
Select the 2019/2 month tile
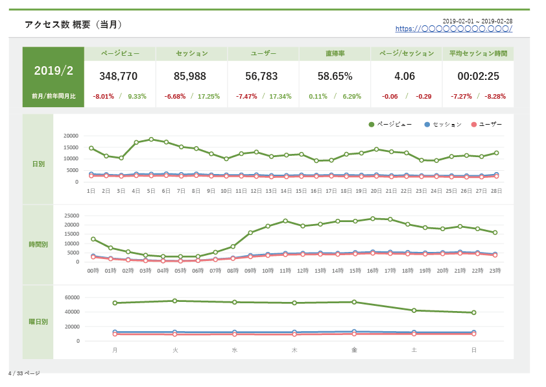[x=53, y=77]
